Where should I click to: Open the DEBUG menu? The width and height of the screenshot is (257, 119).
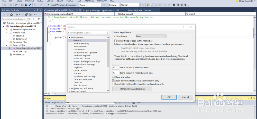[50, 1]
